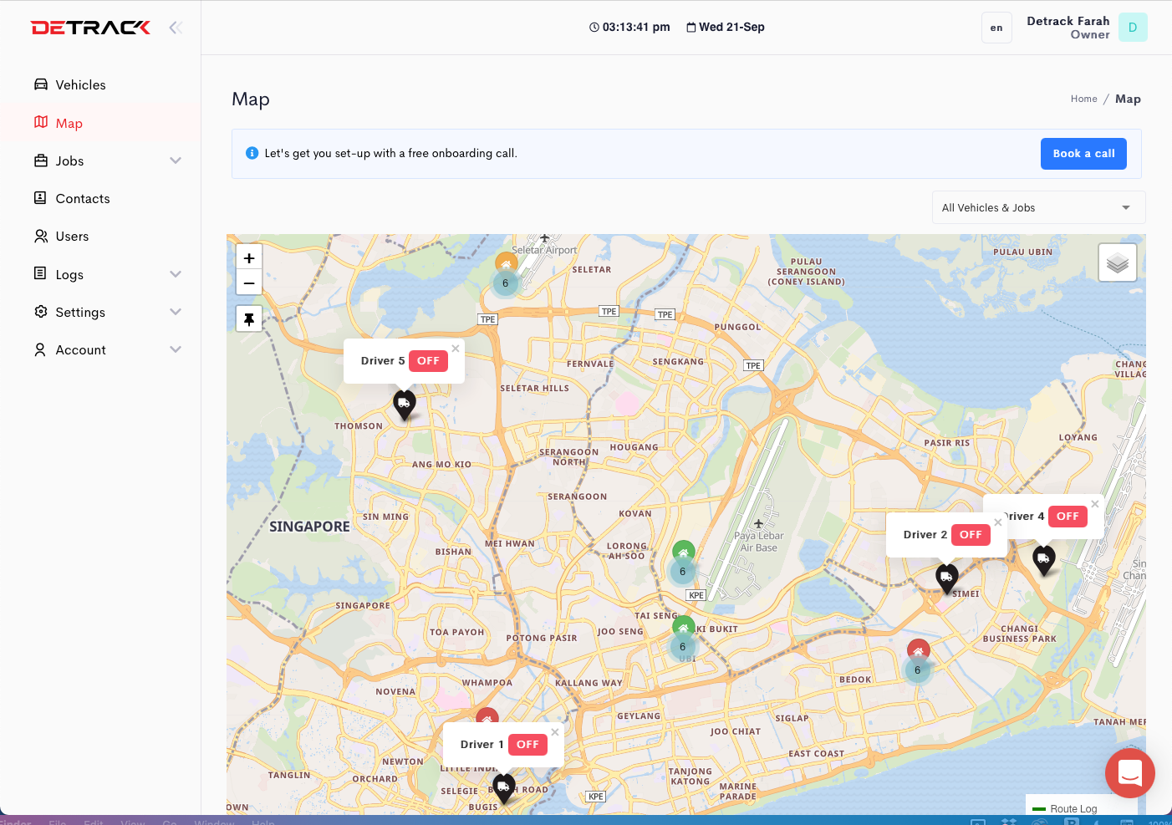1172x825 pixels.
Task: Click the Home breadcrumb link
Action: point(1083,99)
